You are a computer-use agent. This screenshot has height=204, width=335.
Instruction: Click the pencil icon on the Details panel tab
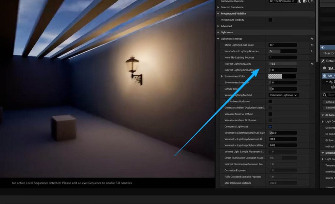(x=323, y=61)
